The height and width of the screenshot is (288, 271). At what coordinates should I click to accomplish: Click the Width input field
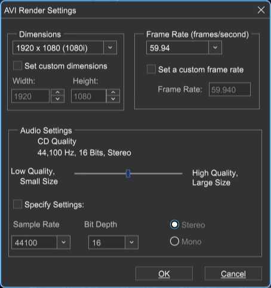pyautogui.click(x=30, y=96)
